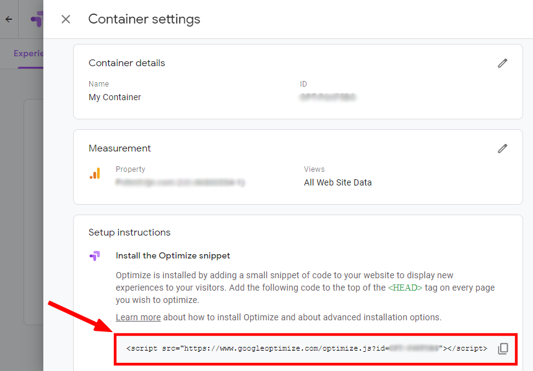Viewport: 533px width, 371px height.
Task: Edit Container details with the pencil icon
Action: click(x=502, y=62)
